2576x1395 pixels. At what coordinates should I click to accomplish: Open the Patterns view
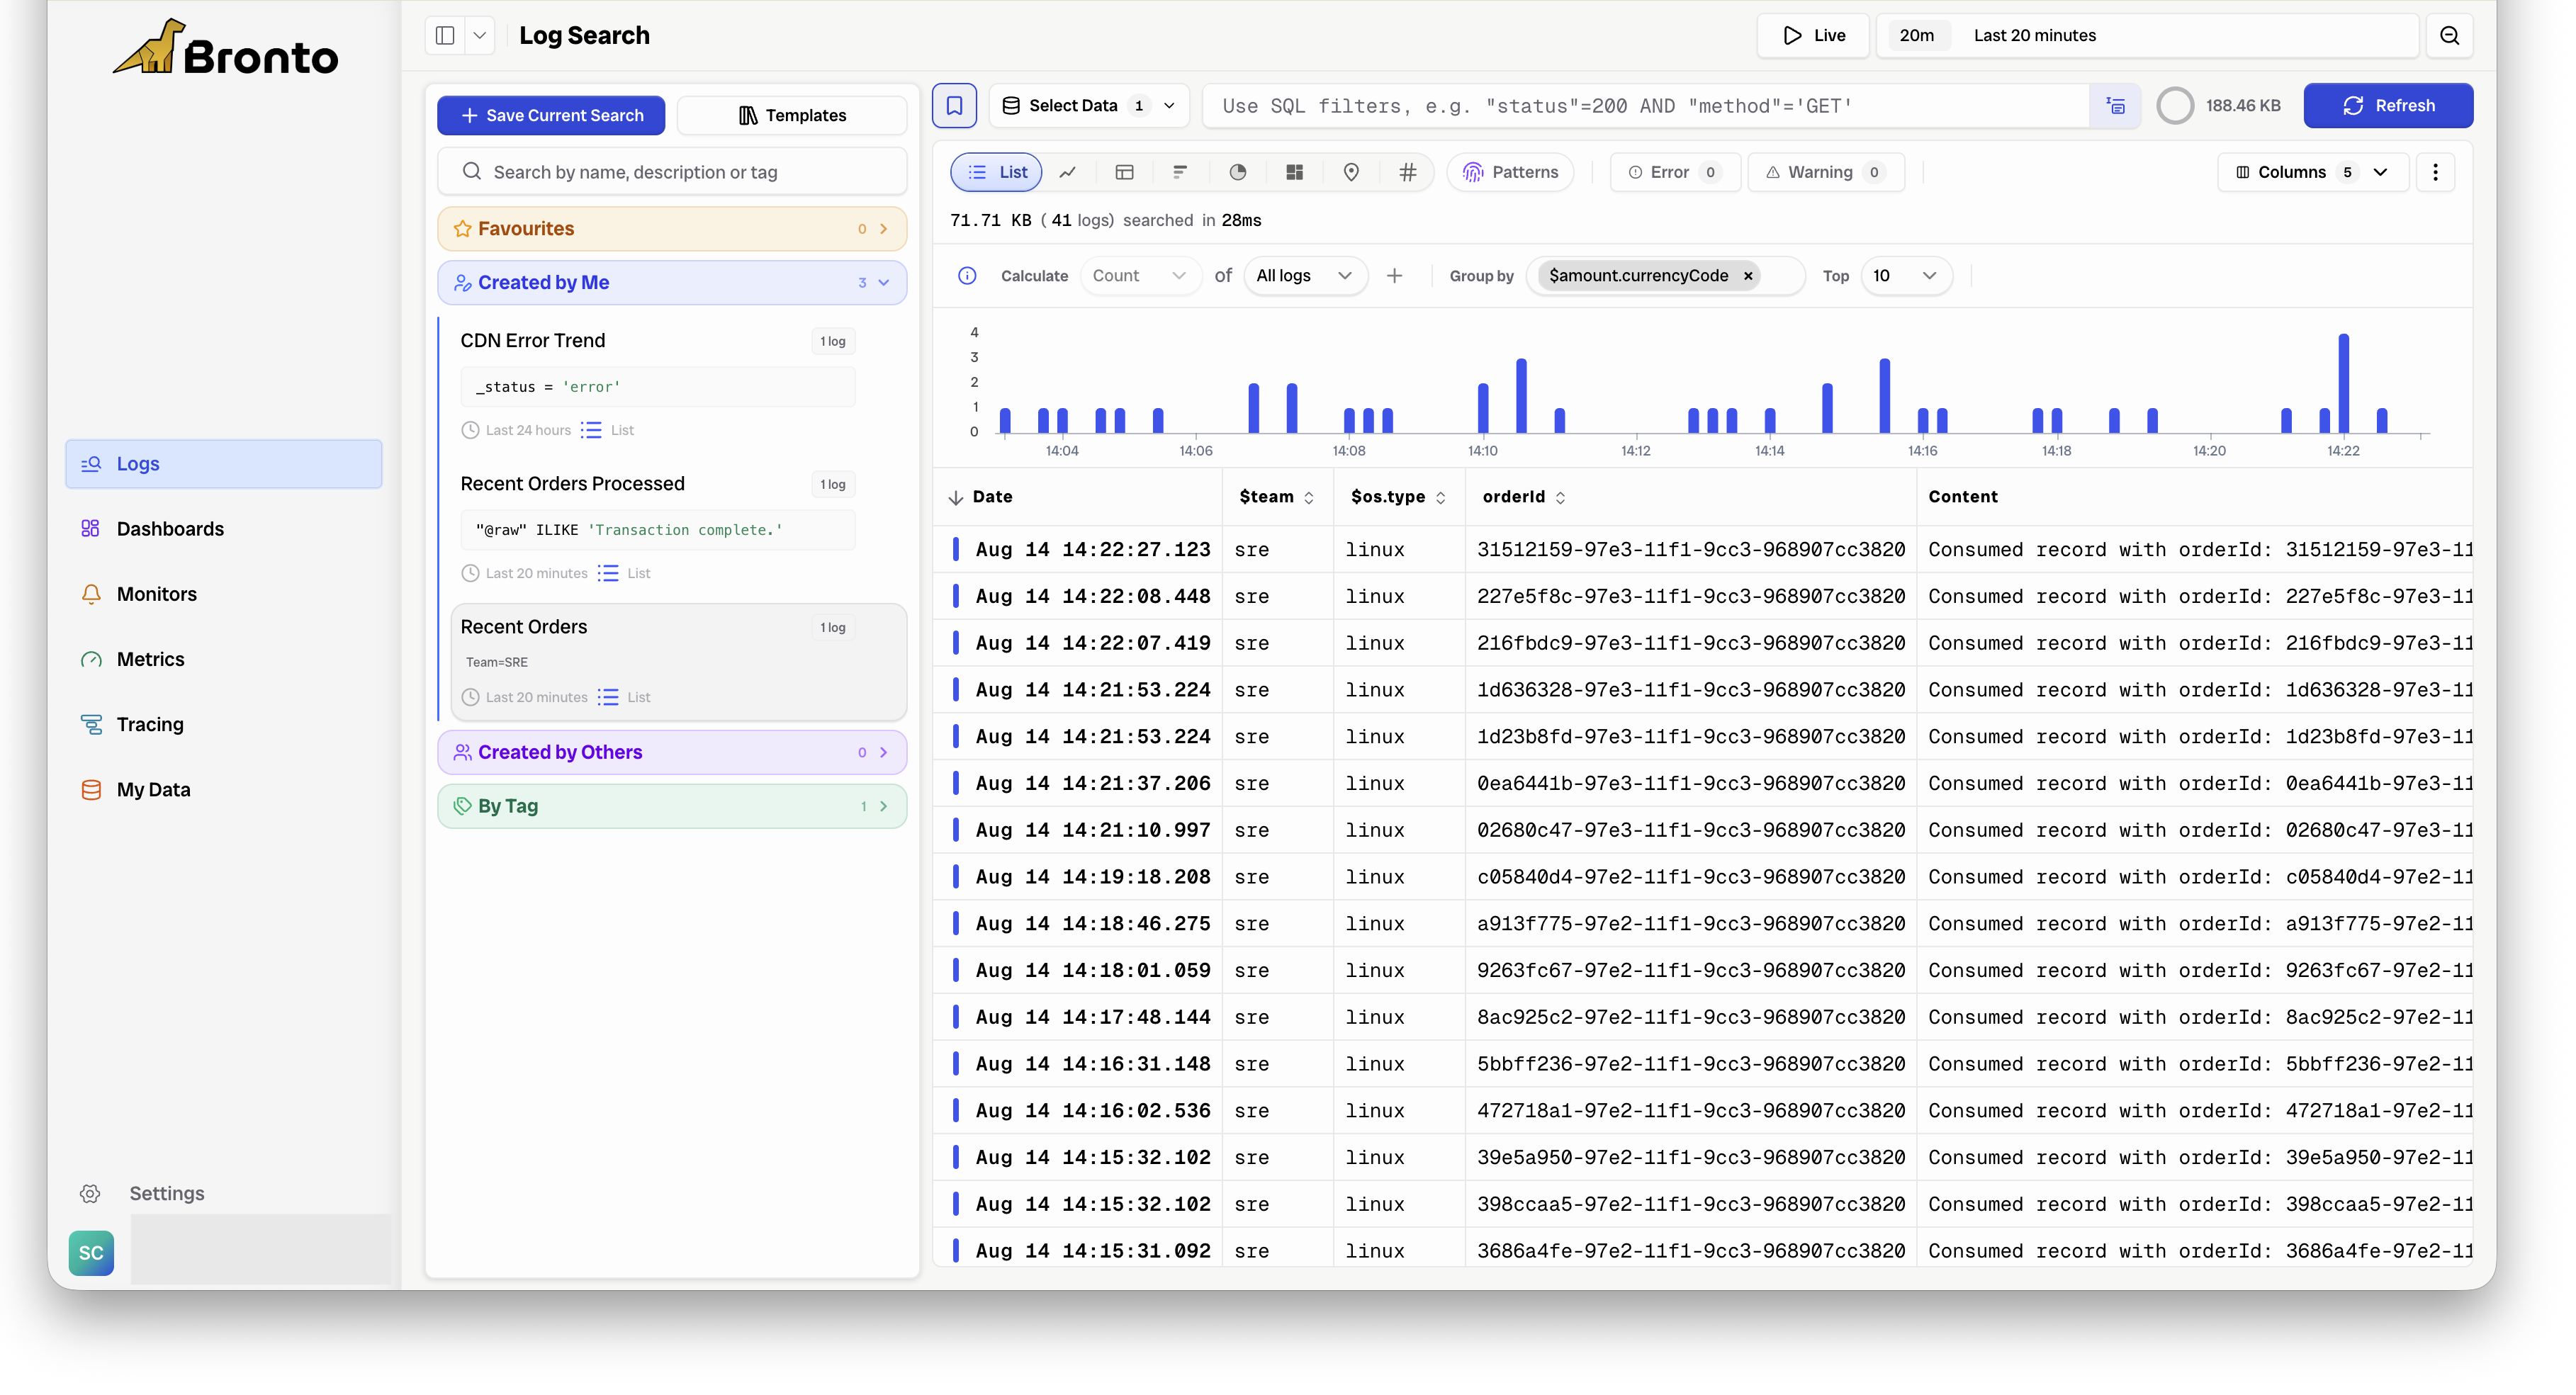[1510, 172]
